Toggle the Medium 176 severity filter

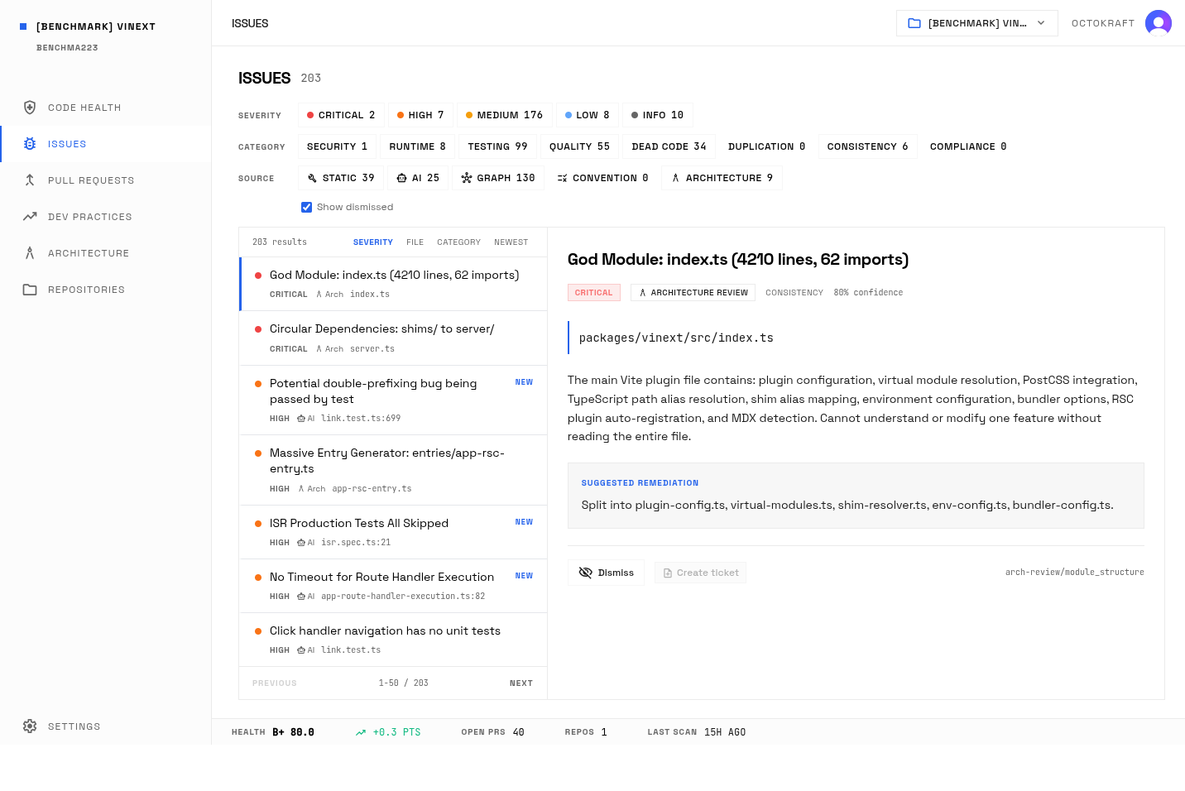pos(505,115)
